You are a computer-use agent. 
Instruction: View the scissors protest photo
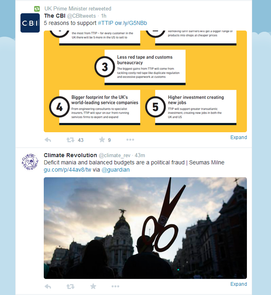pyautogui.click(x=145, y=228)
